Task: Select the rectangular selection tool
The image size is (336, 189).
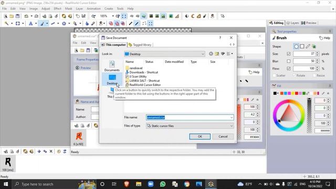Action: pyautogui.click(x=17, y=24)
